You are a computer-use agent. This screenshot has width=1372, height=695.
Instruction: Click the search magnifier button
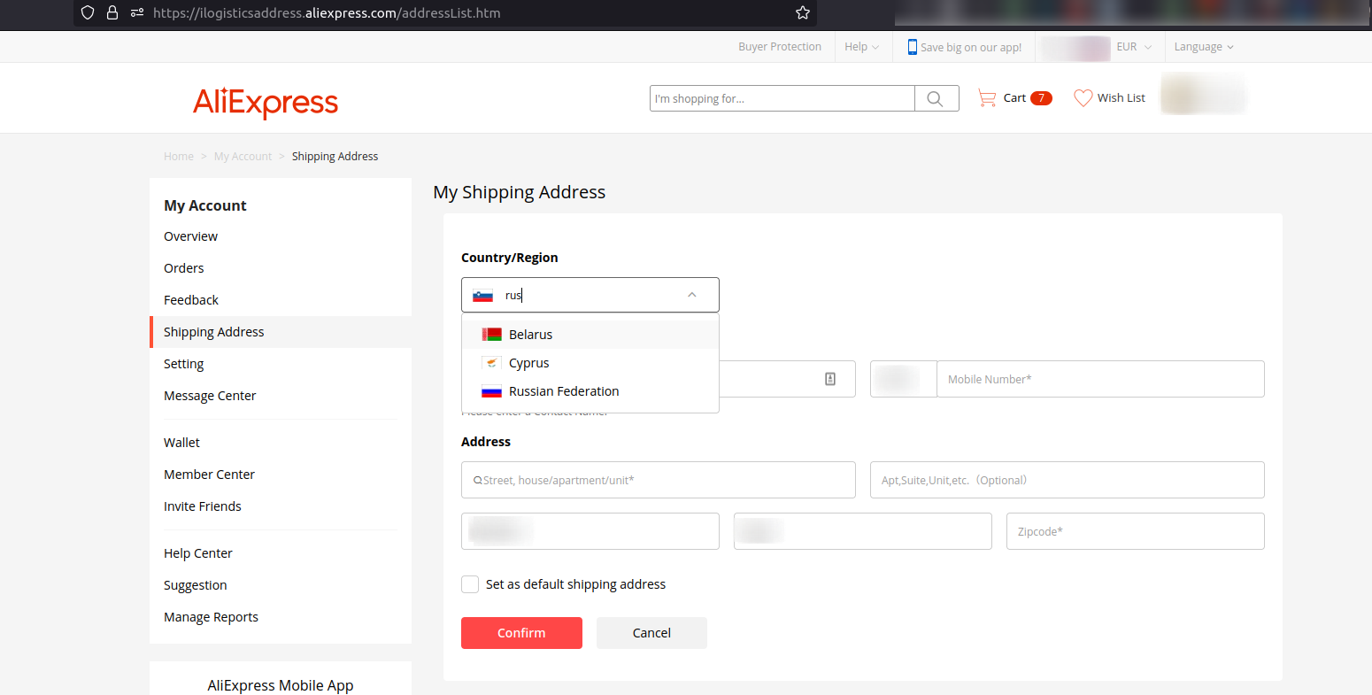(x=936, y=98)
